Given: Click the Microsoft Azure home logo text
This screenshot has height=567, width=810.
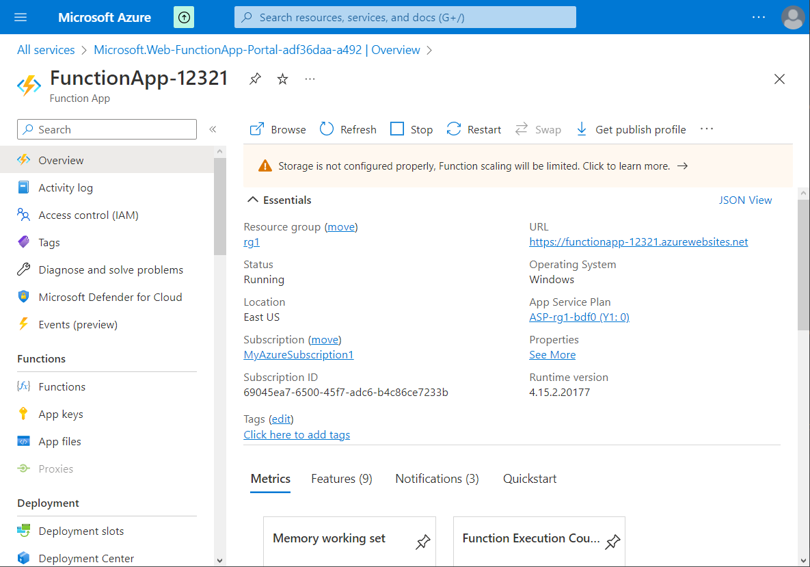Looking at the screenshot, I should (x=105, y=17).
